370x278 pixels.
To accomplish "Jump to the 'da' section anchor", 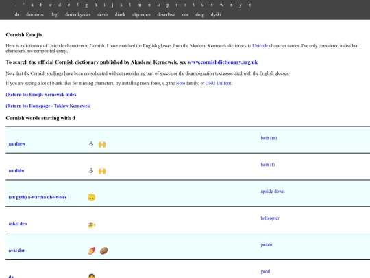I will (17, 14).
